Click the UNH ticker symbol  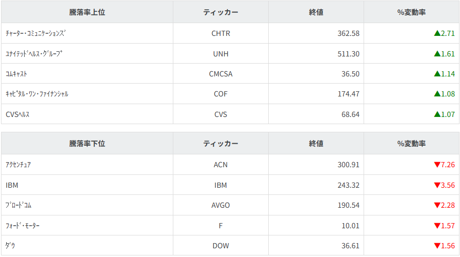[221, 54]
